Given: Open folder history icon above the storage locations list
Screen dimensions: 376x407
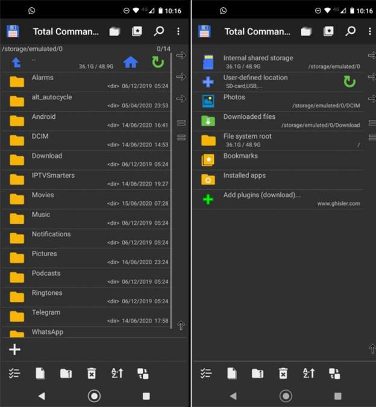Looking at the screenshot, I should click(307, 31).
